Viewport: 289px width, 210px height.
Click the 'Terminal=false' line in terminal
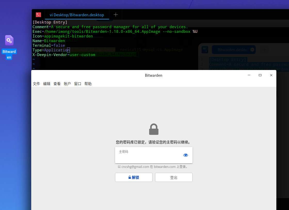[x=49, y=45]
